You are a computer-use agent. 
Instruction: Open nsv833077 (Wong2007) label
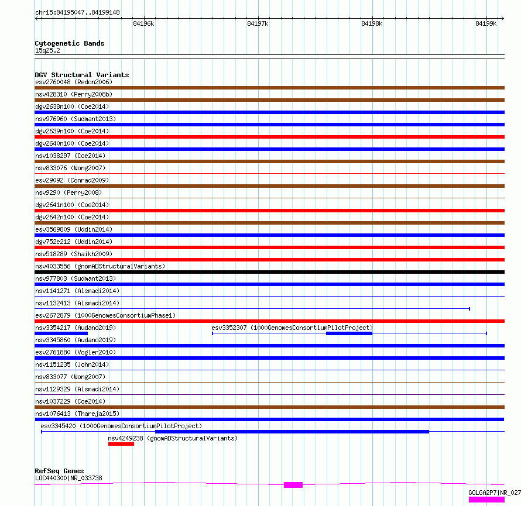[x=70, y=377]
